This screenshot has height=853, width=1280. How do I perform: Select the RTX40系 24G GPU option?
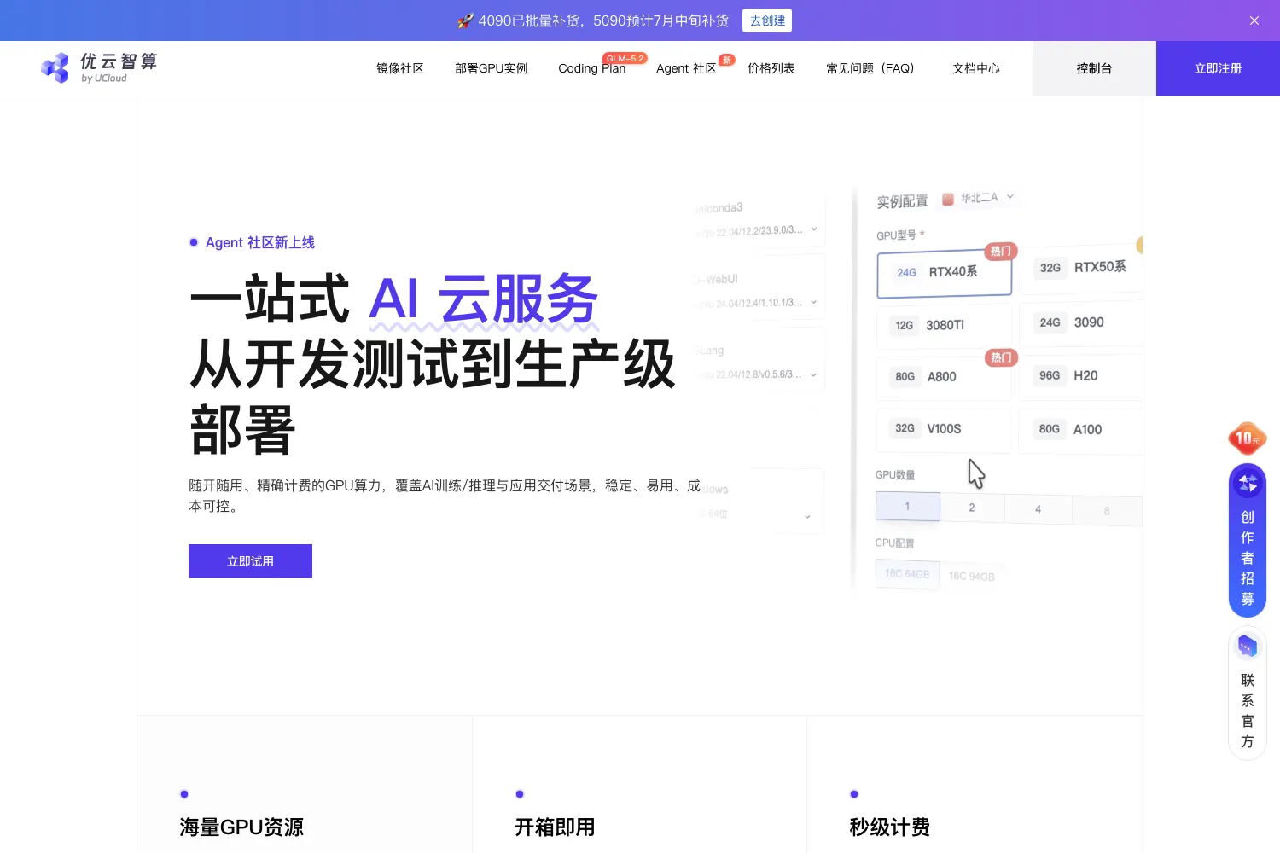(x=945, y=273)
